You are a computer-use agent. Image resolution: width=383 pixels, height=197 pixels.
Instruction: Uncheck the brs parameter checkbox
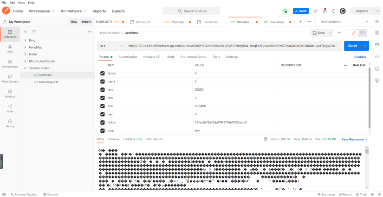click(103, 98)
